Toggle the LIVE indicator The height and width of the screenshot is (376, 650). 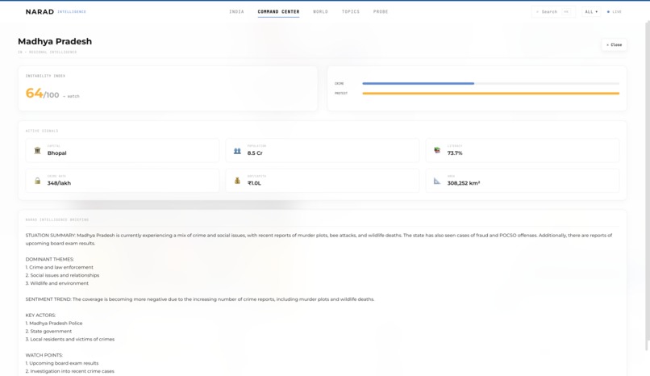coord(615,11)
